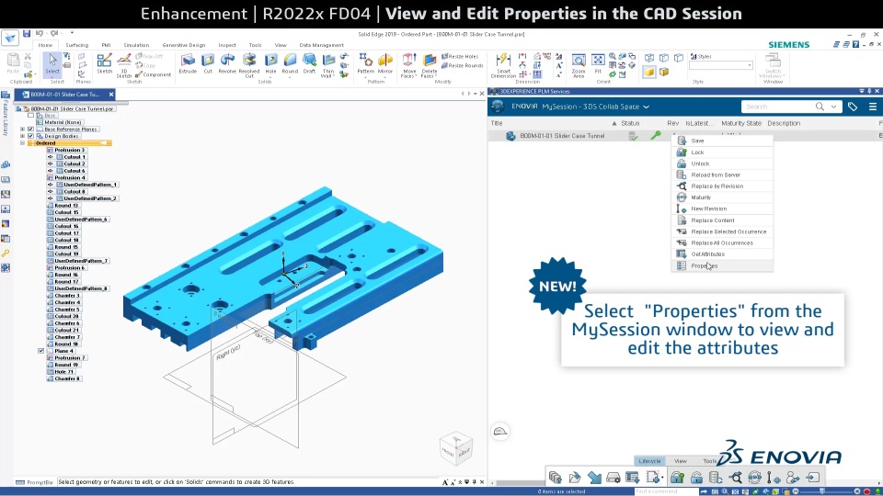Screen dimensions: 883x496
Task: Click the Zoom Area tool
Action: click(579, 65)
